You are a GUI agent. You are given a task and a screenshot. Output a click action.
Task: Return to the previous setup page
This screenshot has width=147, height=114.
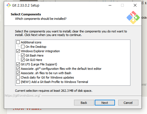84,103
